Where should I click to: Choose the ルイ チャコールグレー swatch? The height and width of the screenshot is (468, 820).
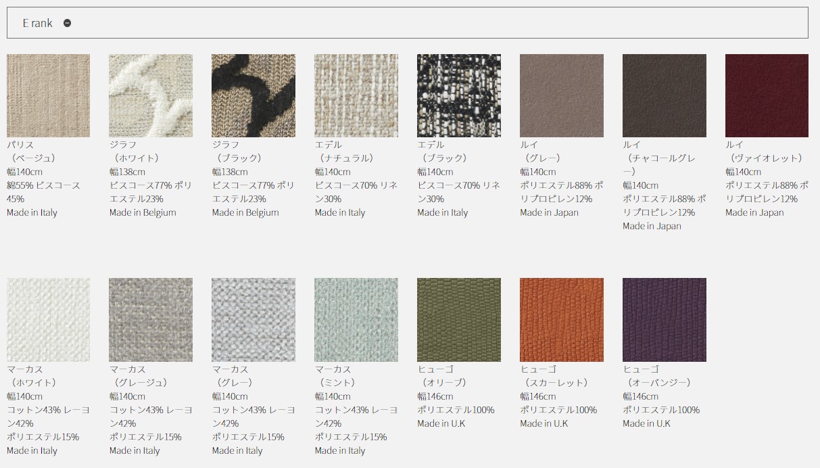[665, 95]
